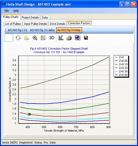138x146 pixels.
Task: Click 'Registered' in status bar
Action: click(x=26, y=142)
